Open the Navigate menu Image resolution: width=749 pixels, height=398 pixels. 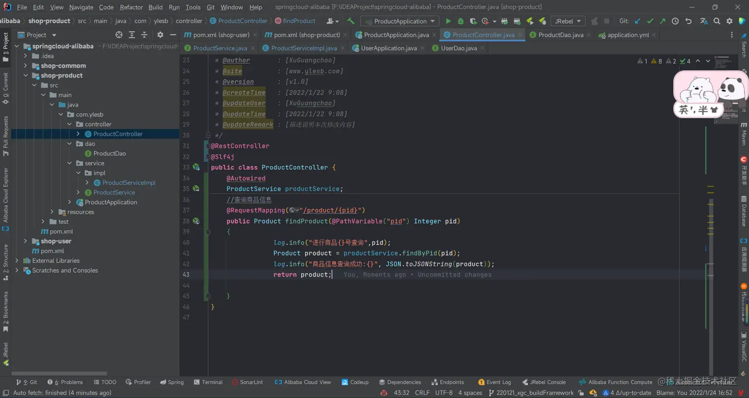(x=81, y=7)
